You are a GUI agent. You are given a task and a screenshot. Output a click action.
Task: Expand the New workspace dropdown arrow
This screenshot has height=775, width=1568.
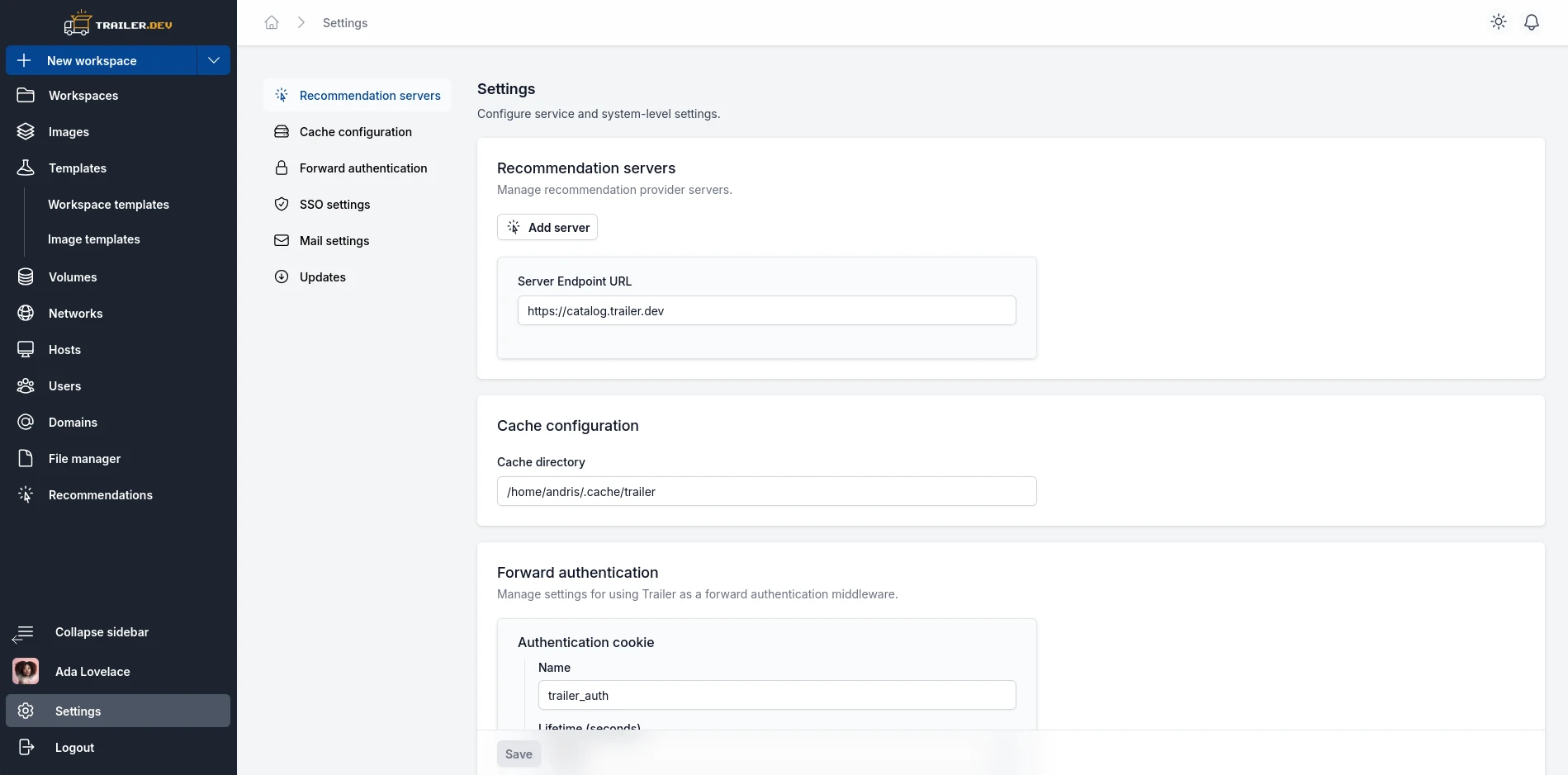(x=214, y=60)
